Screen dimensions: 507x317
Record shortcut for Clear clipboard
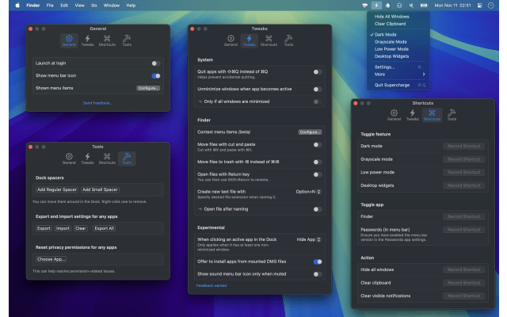click(463, 283)
